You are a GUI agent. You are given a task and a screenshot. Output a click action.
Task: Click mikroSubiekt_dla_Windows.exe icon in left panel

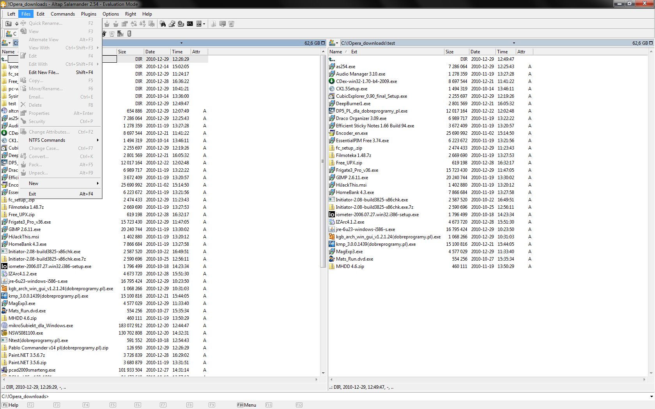[4, 326]
